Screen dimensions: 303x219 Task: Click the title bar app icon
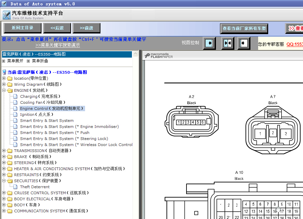pos(4,3)
